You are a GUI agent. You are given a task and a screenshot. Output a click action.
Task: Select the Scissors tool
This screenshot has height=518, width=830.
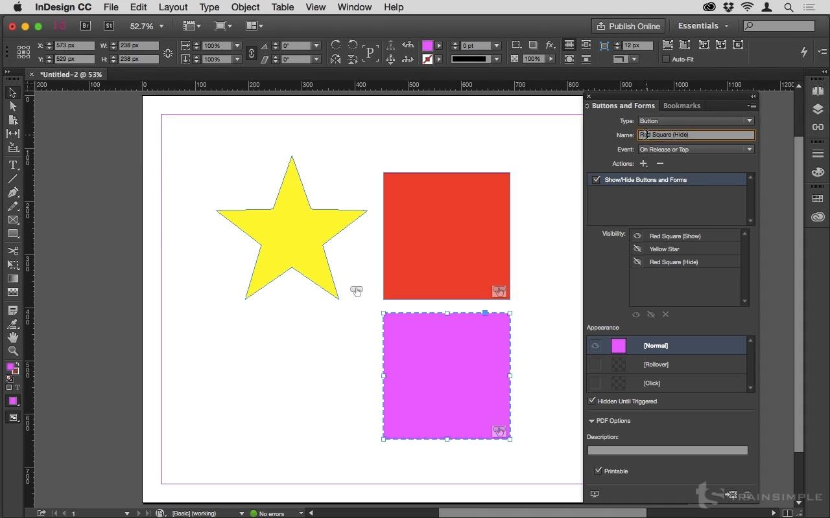coord(12,251)
